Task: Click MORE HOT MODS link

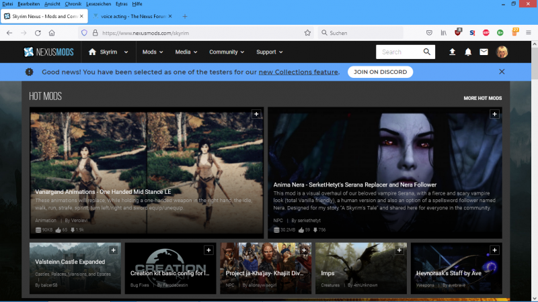Action: click(x=482, y=98)
